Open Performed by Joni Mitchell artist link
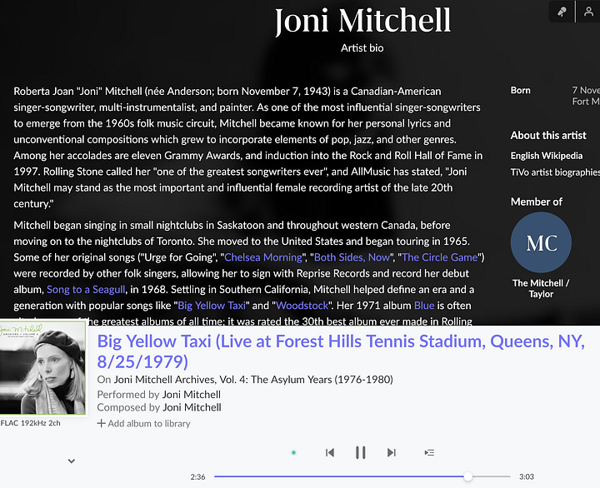600x488 pixels. (x=192, y=394)
